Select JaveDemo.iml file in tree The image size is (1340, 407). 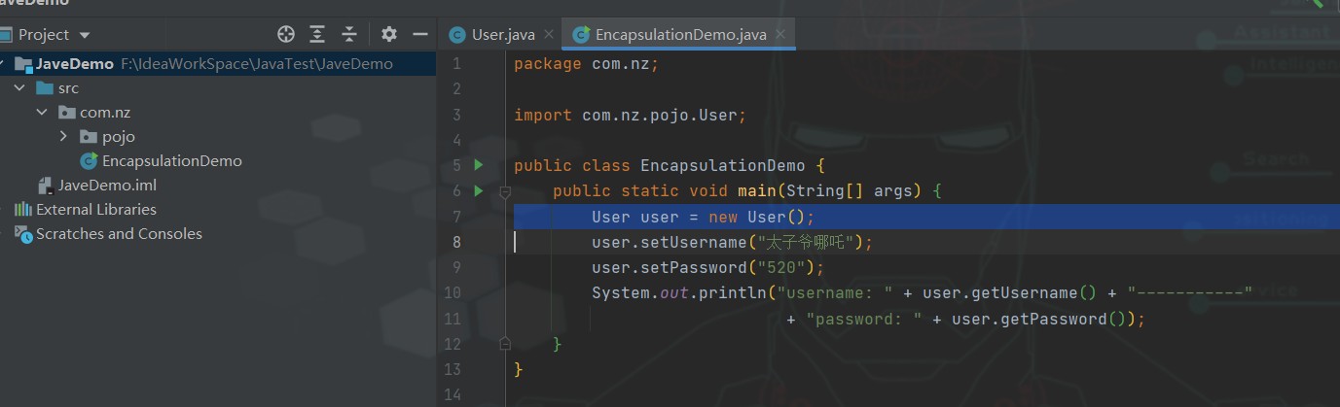(107, 186)
